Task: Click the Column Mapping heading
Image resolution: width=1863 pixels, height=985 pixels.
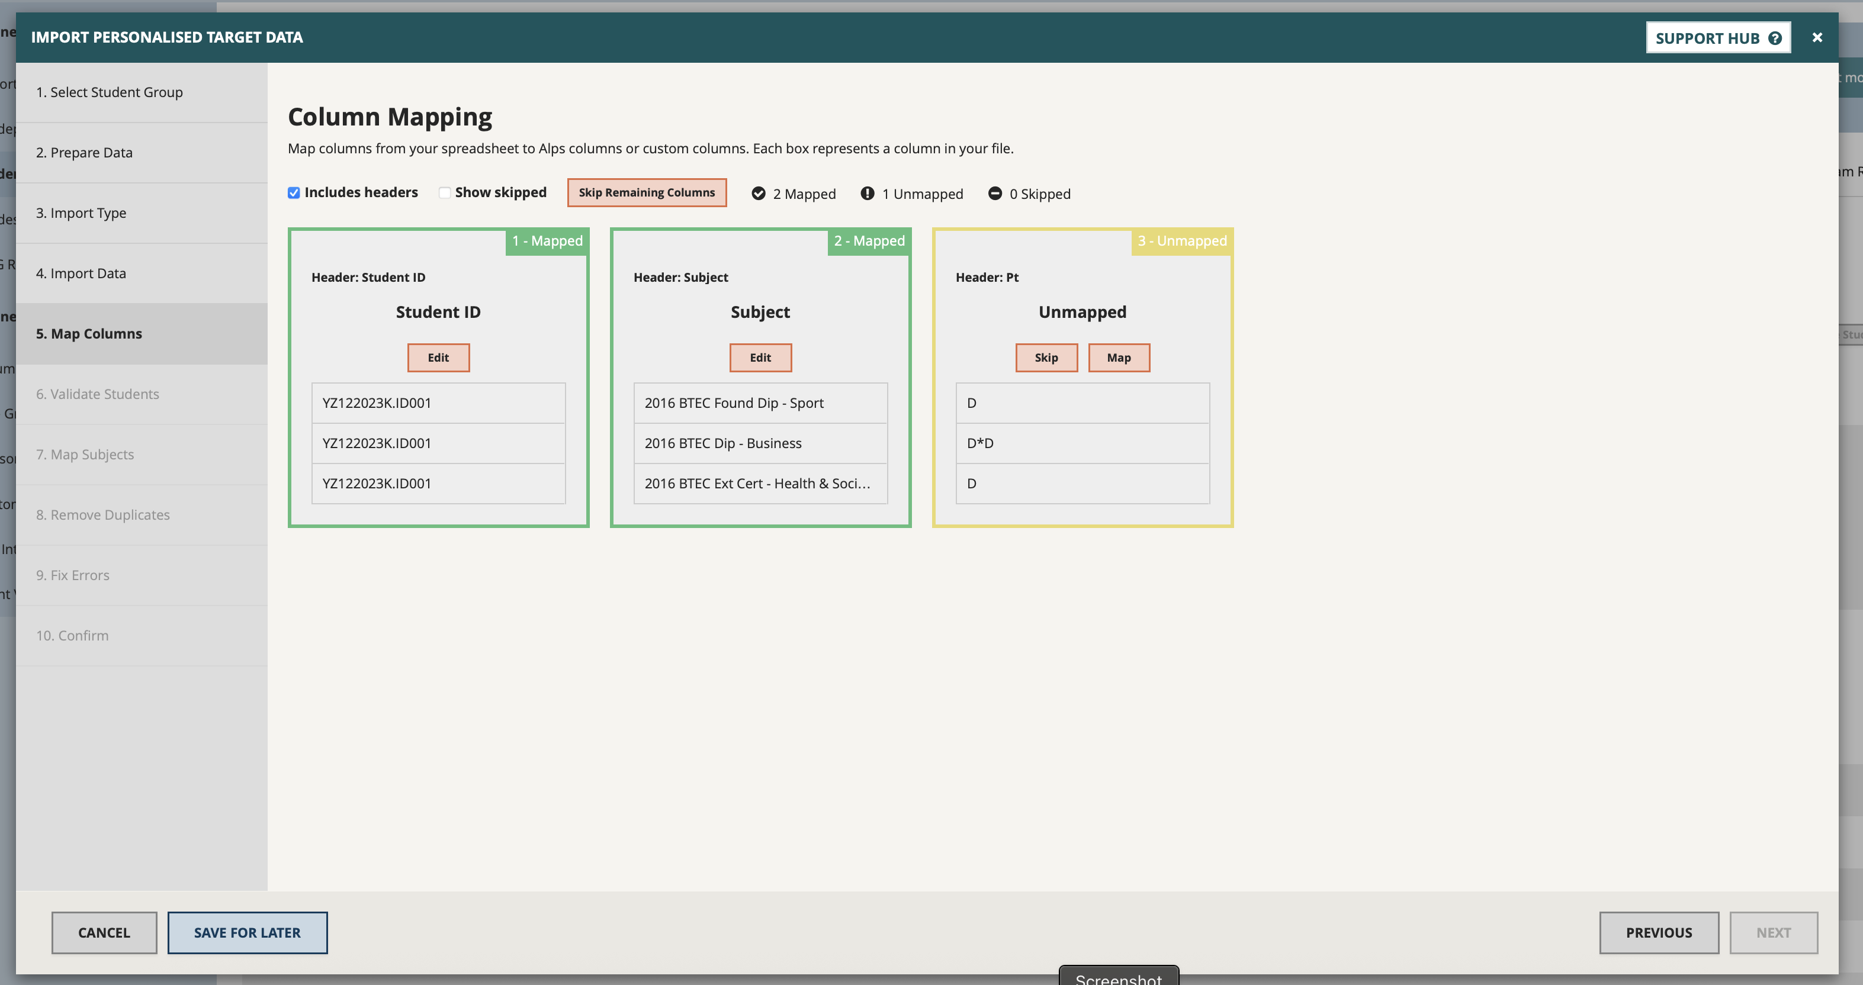Action: pyautogui.click(x=390, y=117)
